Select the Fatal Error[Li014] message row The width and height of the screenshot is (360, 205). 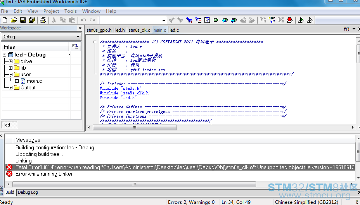click(x=180, y=167)
